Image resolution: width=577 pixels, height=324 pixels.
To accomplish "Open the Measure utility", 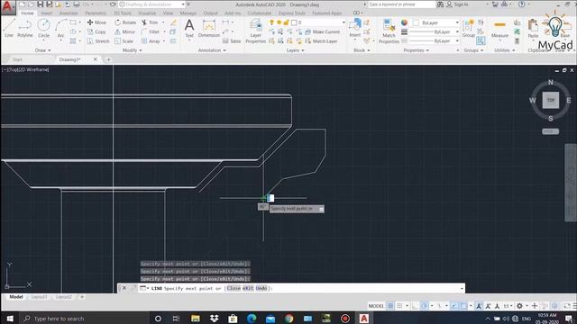I will pos(499,29).
